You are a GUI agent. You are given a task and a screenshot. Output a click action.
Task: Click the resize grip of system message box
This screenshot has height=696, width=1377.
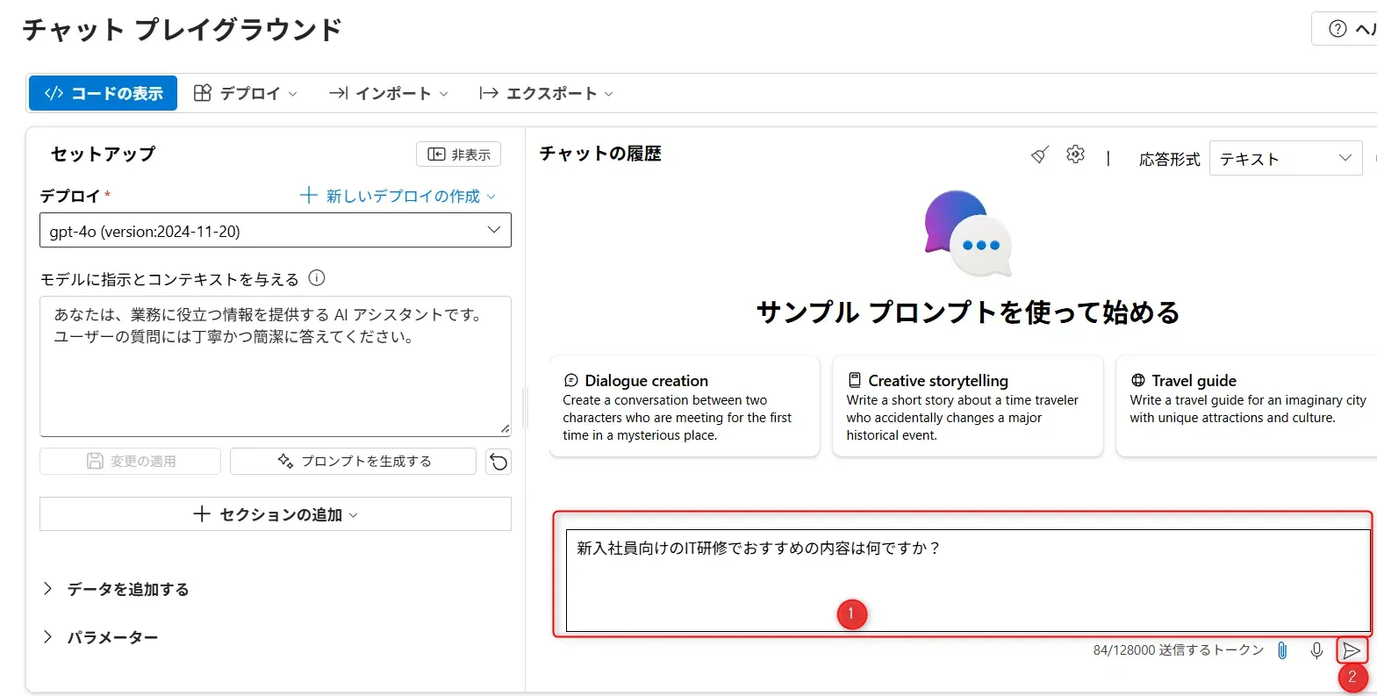click(506, 429)
